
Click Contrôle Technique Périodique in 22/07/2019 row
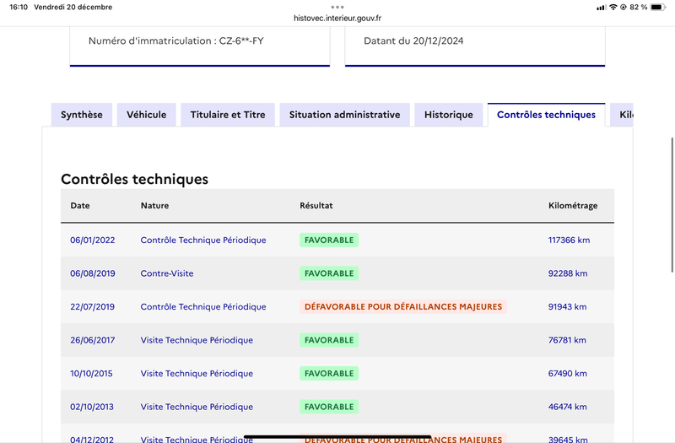(x=203, y=306)
